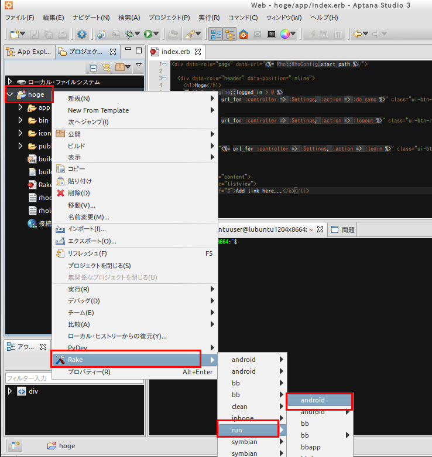432x457 pixels.
Task: Open the ナビゲート(N) menu
Action: pos(91,18)
